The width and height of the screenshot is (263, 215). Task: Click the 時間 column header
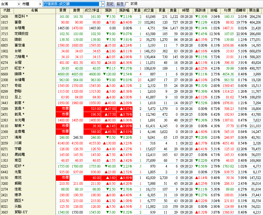(x=186, y=10)
